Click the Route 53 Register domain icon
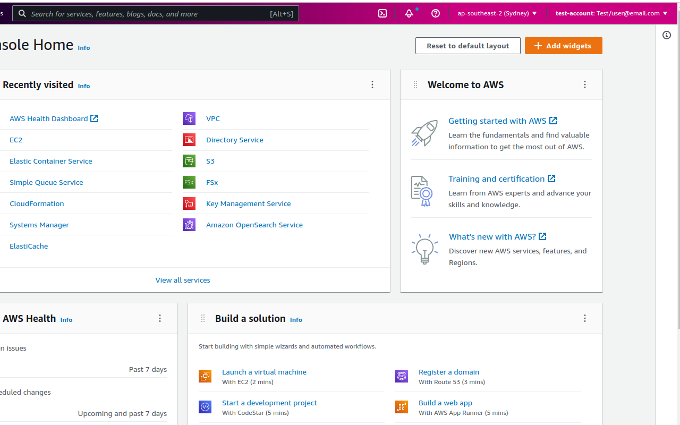This screenshot has height=425, width=680. pyautogui.click(x=402, y=376)
